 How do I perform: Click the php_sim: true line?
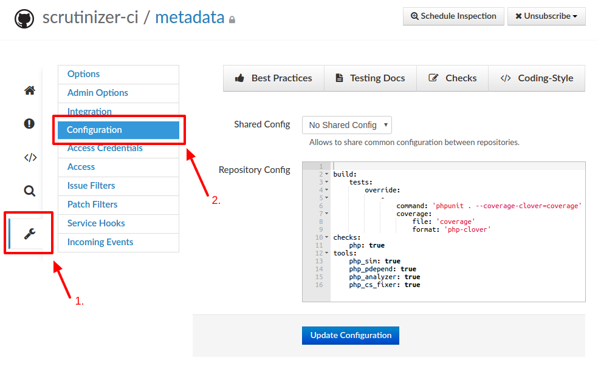point(374,261)
